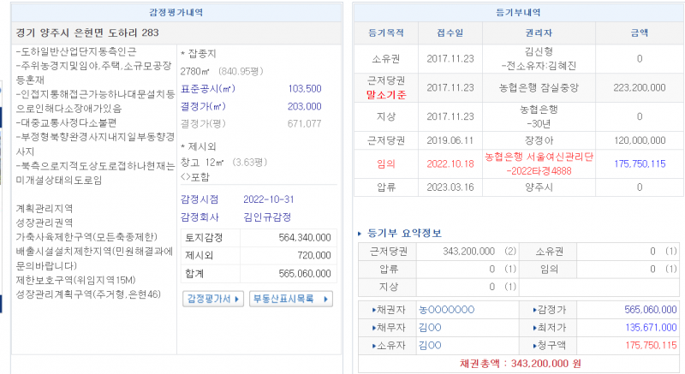
Task: Click the 등기부 요약정보 section arrow
Action: point(359,234)
